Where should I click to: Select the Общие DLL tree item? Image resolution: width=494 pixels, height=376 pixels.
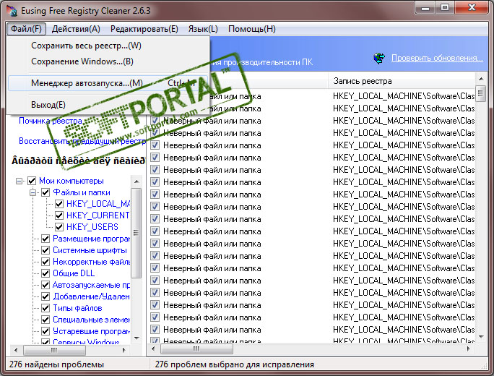(x=74, y=273)
